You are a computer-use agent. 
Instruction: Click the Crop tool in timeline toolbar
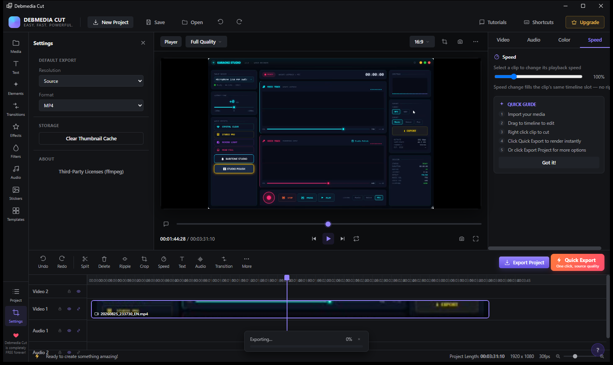click(x=144, y=262)
